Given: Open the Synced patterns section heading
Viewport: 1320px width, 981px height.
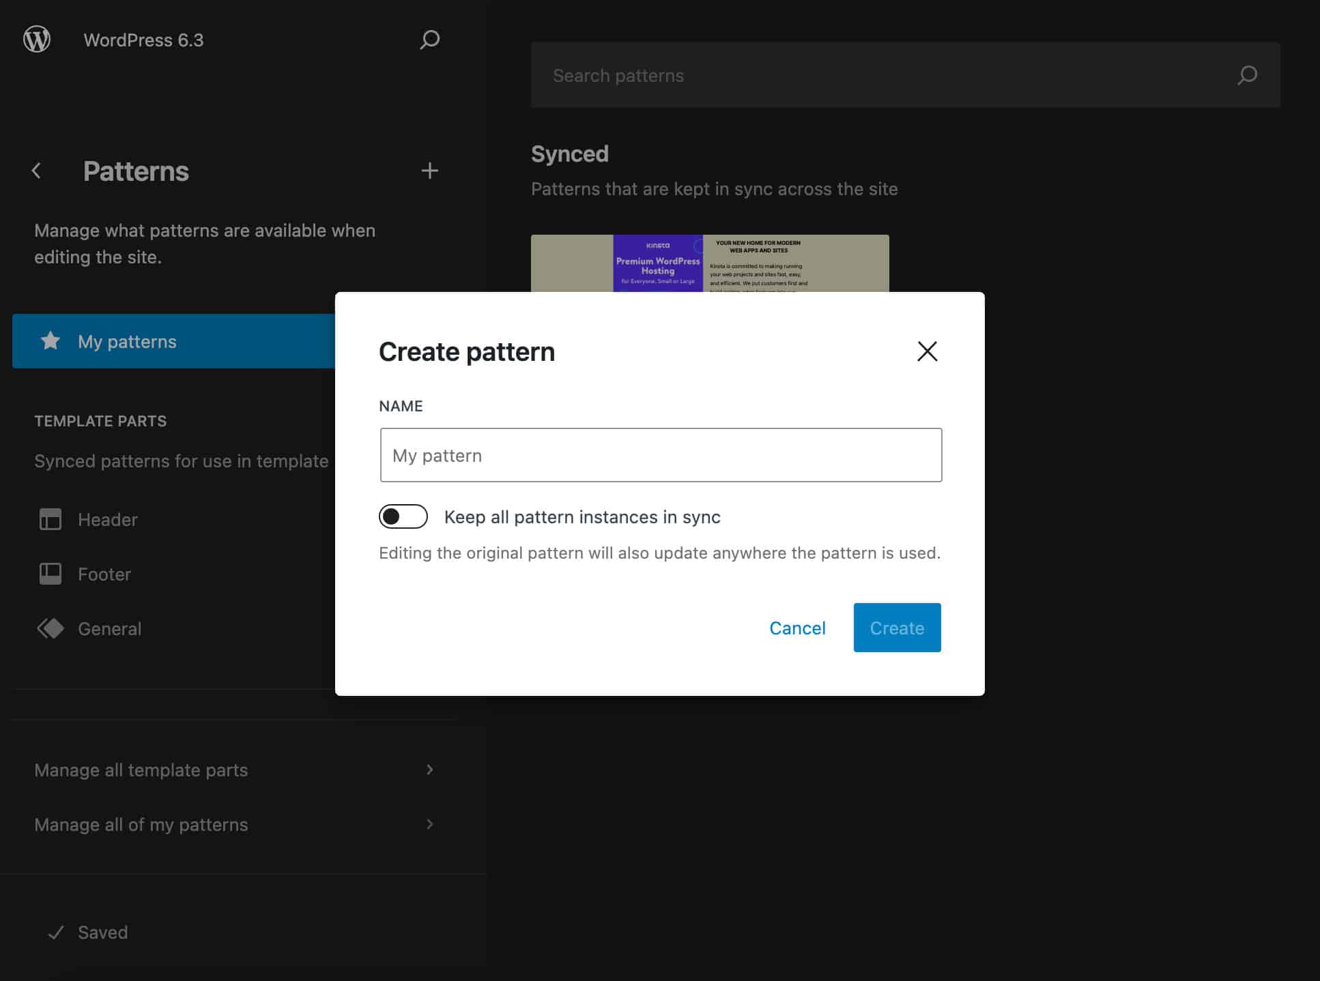Looking at the screenshot, I should coord(570,153).
